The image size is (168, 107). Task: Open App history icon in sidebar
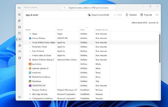[20, 33]
